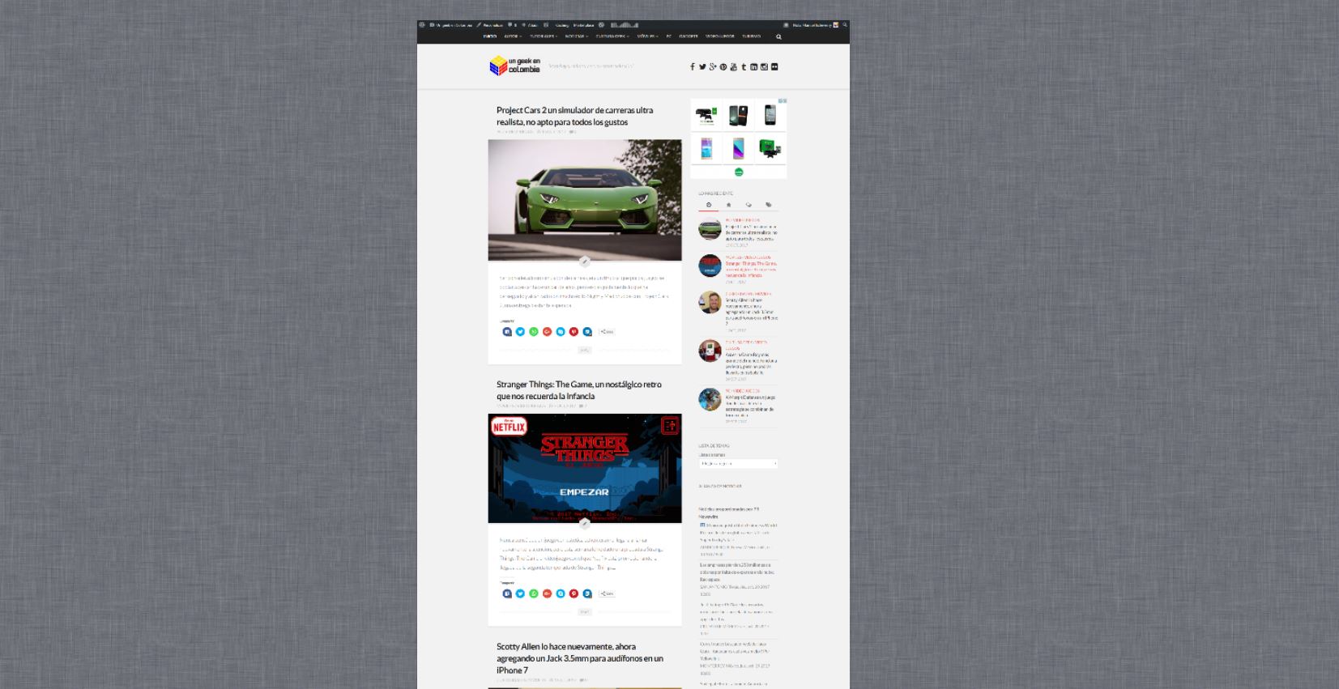The width and height of the screenshot is (1339, 689).
Task: Switch sidebar widget to comments bubble tab
Action: [748, 205]
